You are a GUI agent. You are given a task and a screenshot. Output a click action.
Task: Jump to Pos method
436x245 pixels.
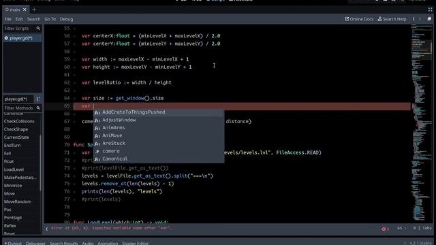pos(7,210)
